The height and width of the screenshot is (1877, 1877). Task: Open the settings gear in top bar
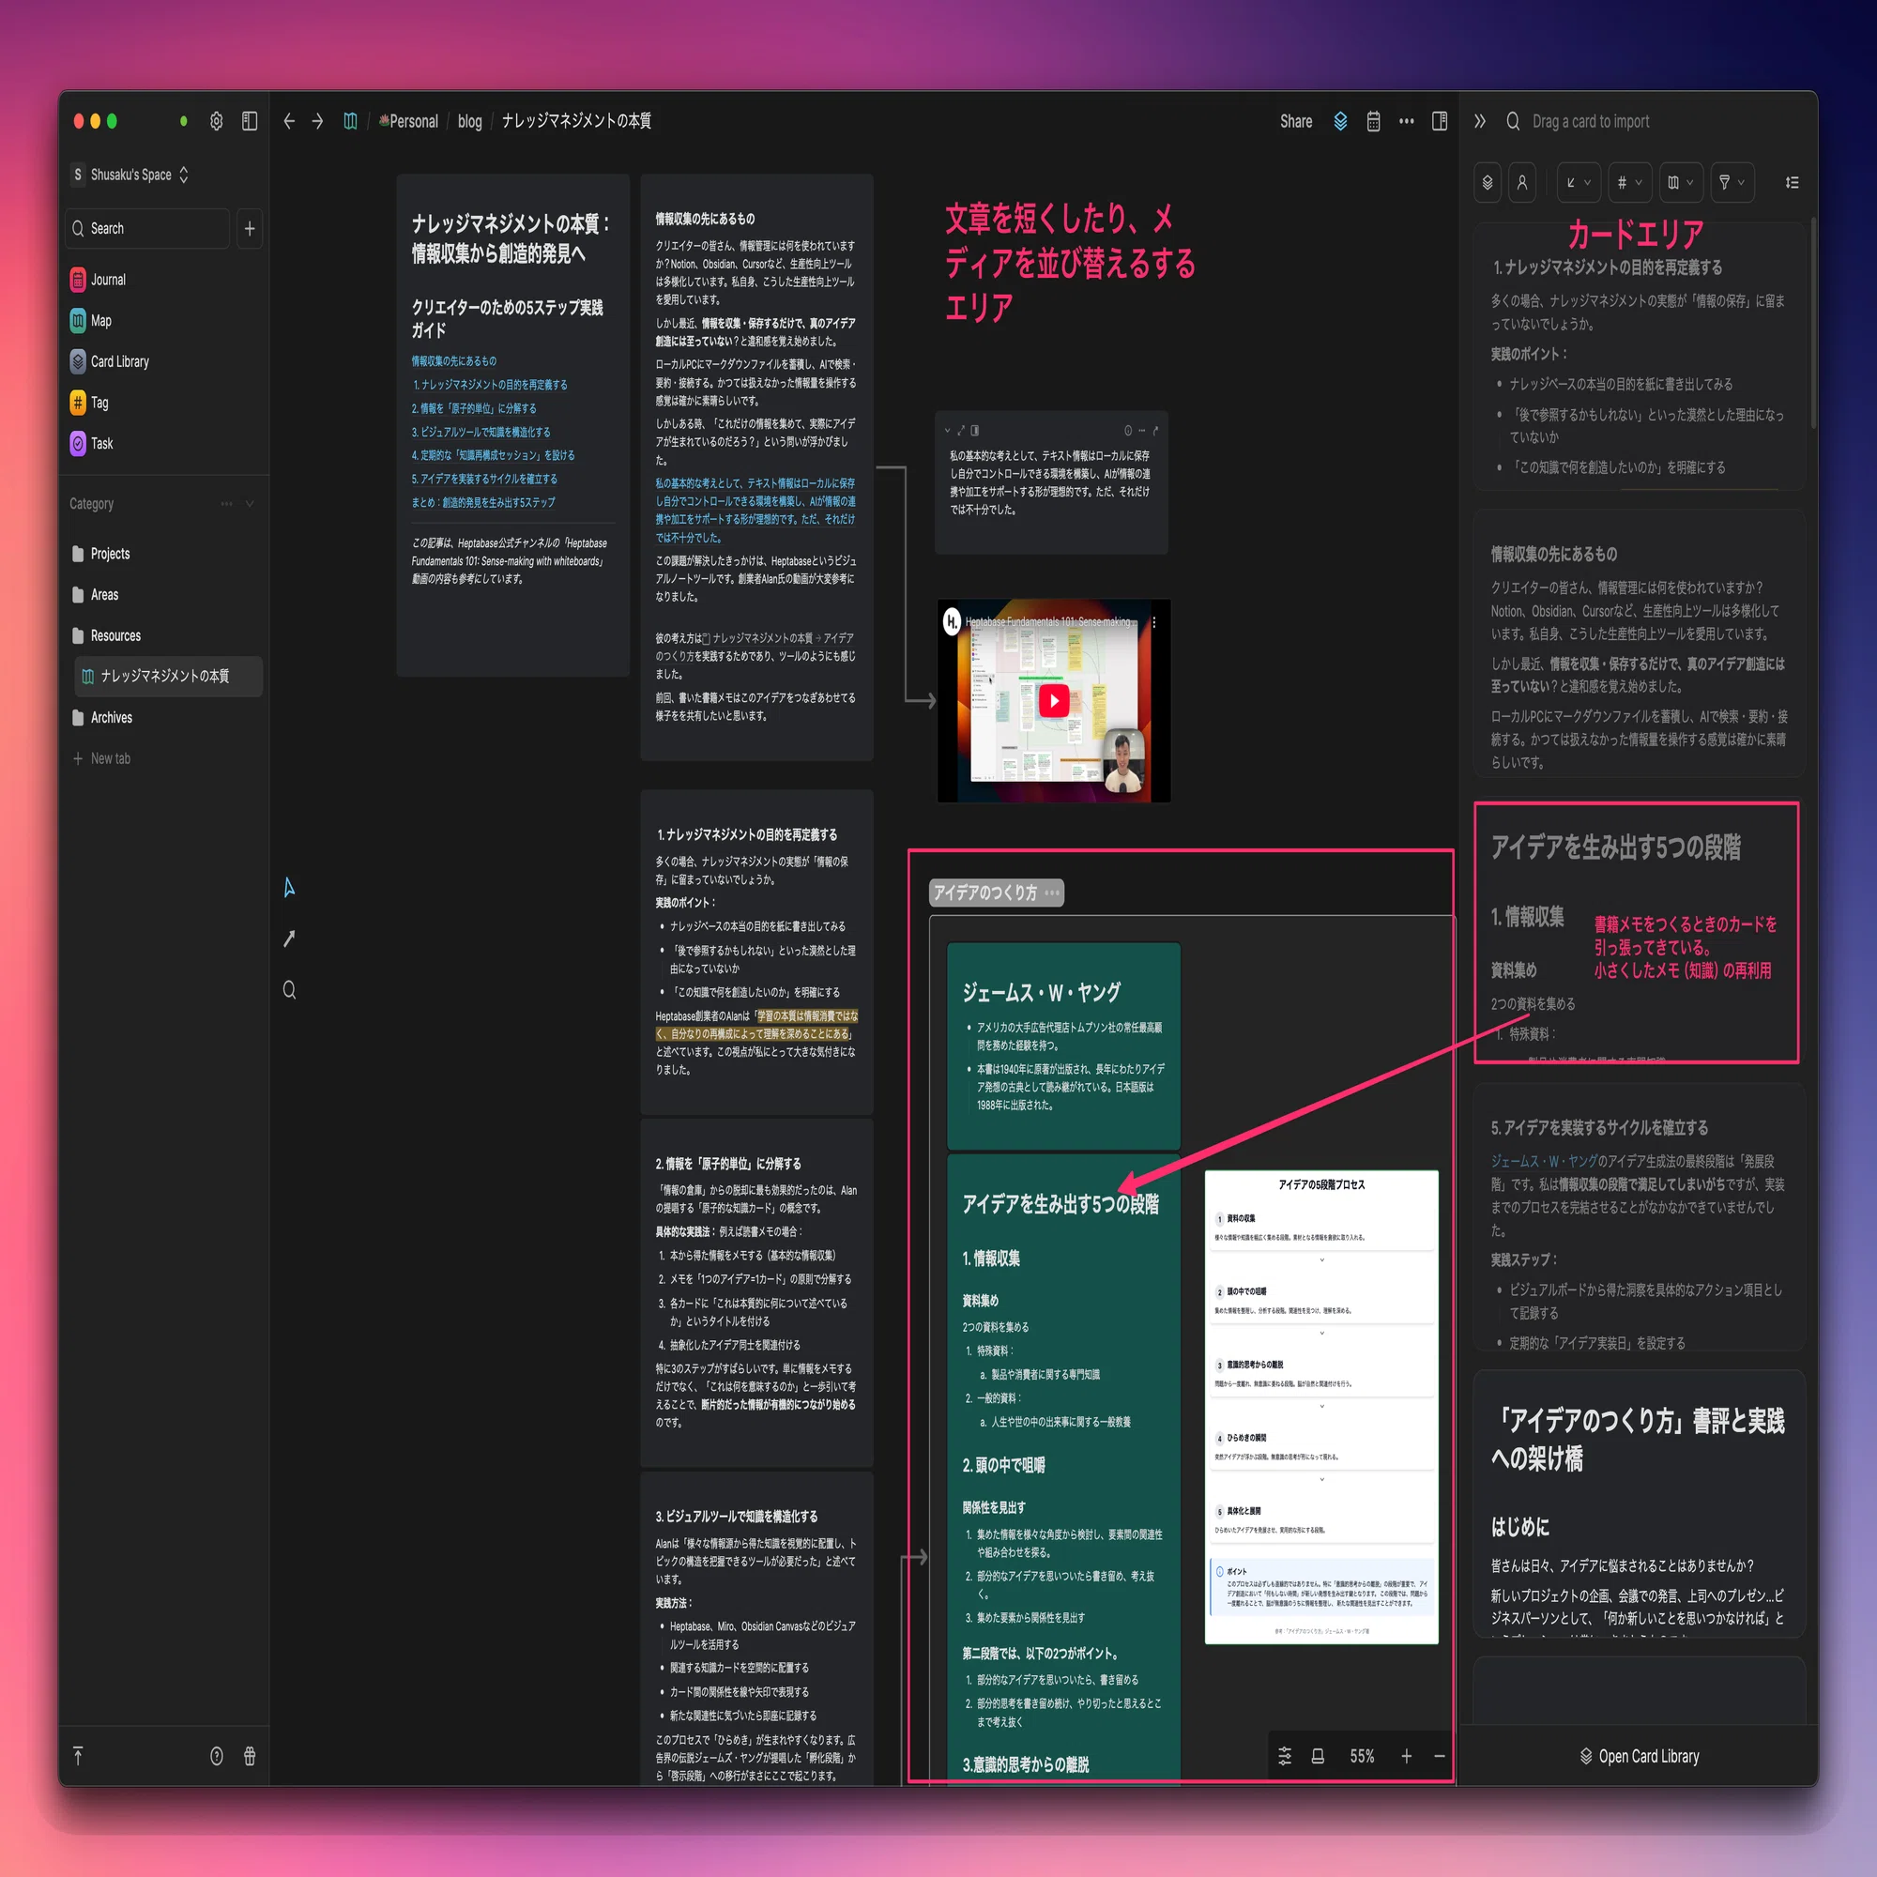pos(217,121)
